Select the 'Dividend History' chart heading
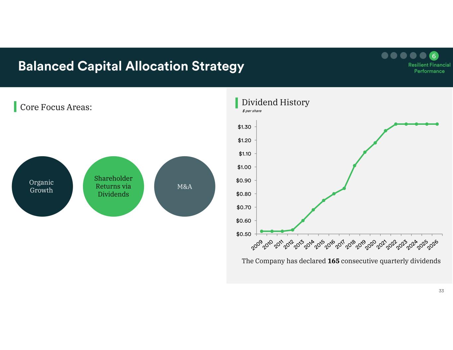This screenshot has height=350, width=453. pos(275,102)
